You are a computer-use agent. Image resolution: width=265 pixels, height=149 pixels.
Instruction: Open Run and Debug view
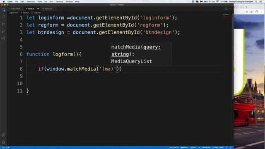coord(3,31)
